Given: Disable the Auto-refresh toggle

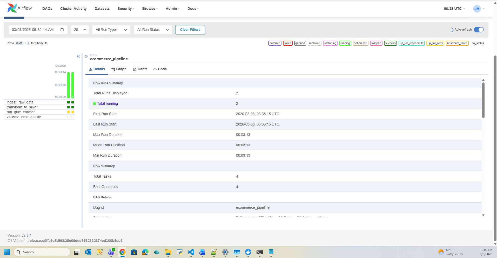Looking at the screenshot, I should (478, 30).
